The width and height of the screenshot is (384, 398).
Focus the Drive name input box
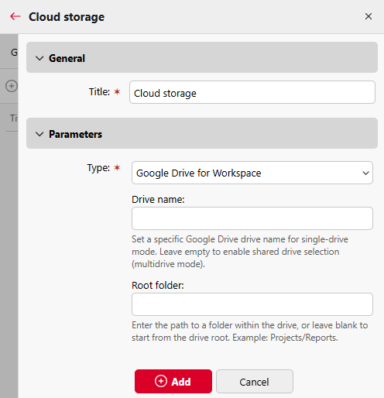[252, 218]
